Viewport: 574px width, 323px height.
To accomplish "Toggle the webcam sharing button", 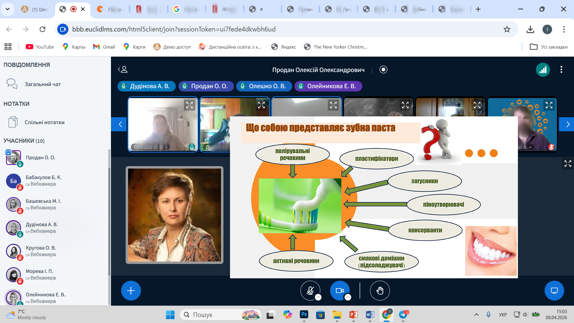I will click(339, 290).
